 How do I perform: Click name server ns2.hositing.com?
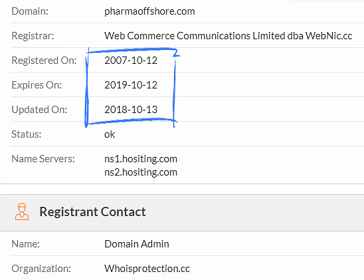click(x=141, y=172)
